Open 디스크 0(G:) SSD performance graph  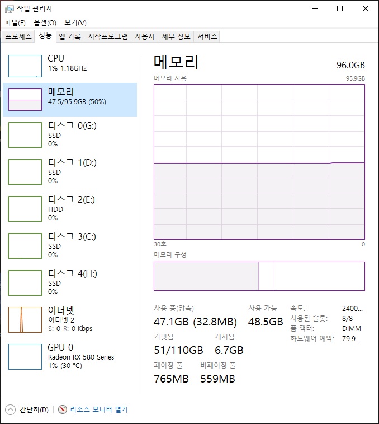(x=25, y=135)
